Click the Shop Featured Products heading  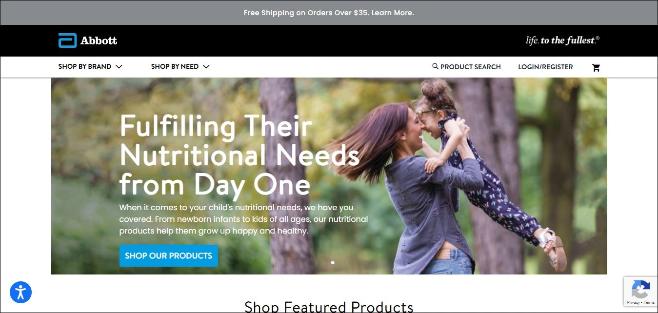(329, 307)
